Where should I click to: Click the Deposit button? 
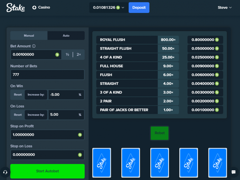point(139,8)
